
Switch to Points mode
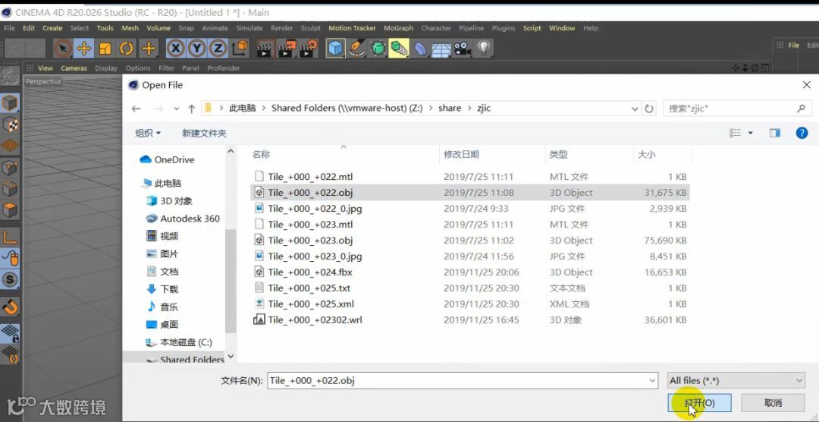11,168
